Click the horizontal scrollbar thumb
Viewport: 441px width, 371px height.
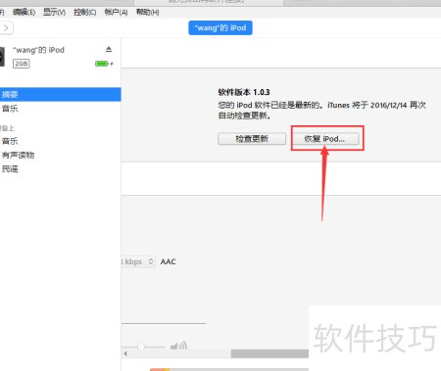(269, 353)
